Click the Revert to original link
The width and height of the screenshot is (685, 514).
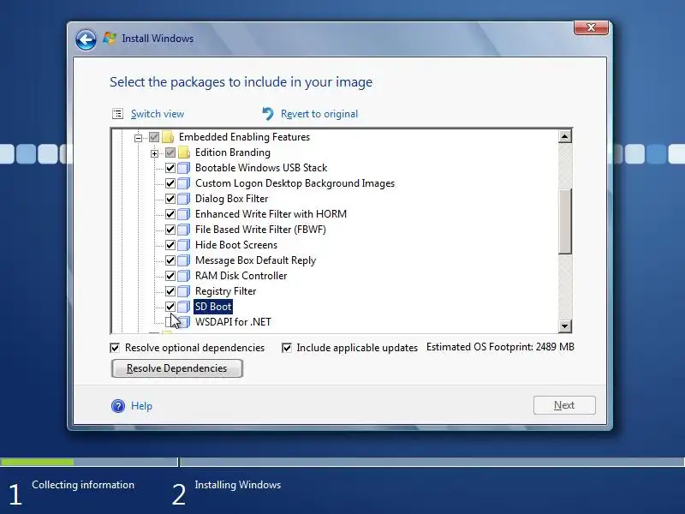click(319, 114)
